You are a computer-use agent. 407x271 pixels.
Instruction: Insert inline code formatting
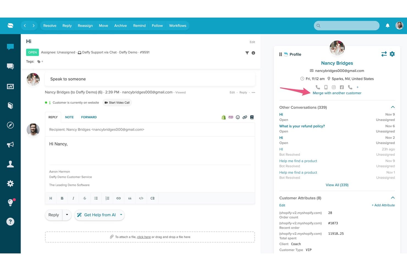(141, 198)
